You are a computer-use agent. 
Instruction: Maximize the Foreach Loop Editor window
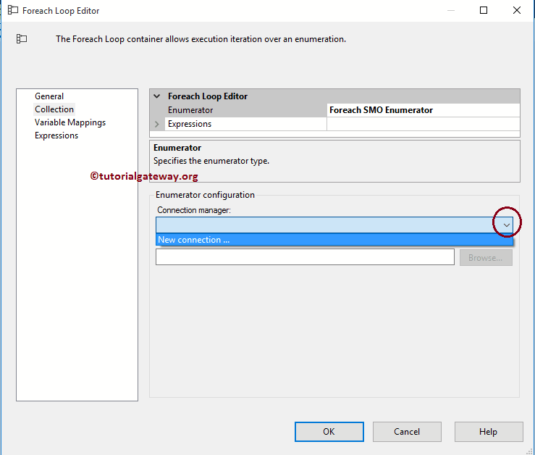[484, 10]
